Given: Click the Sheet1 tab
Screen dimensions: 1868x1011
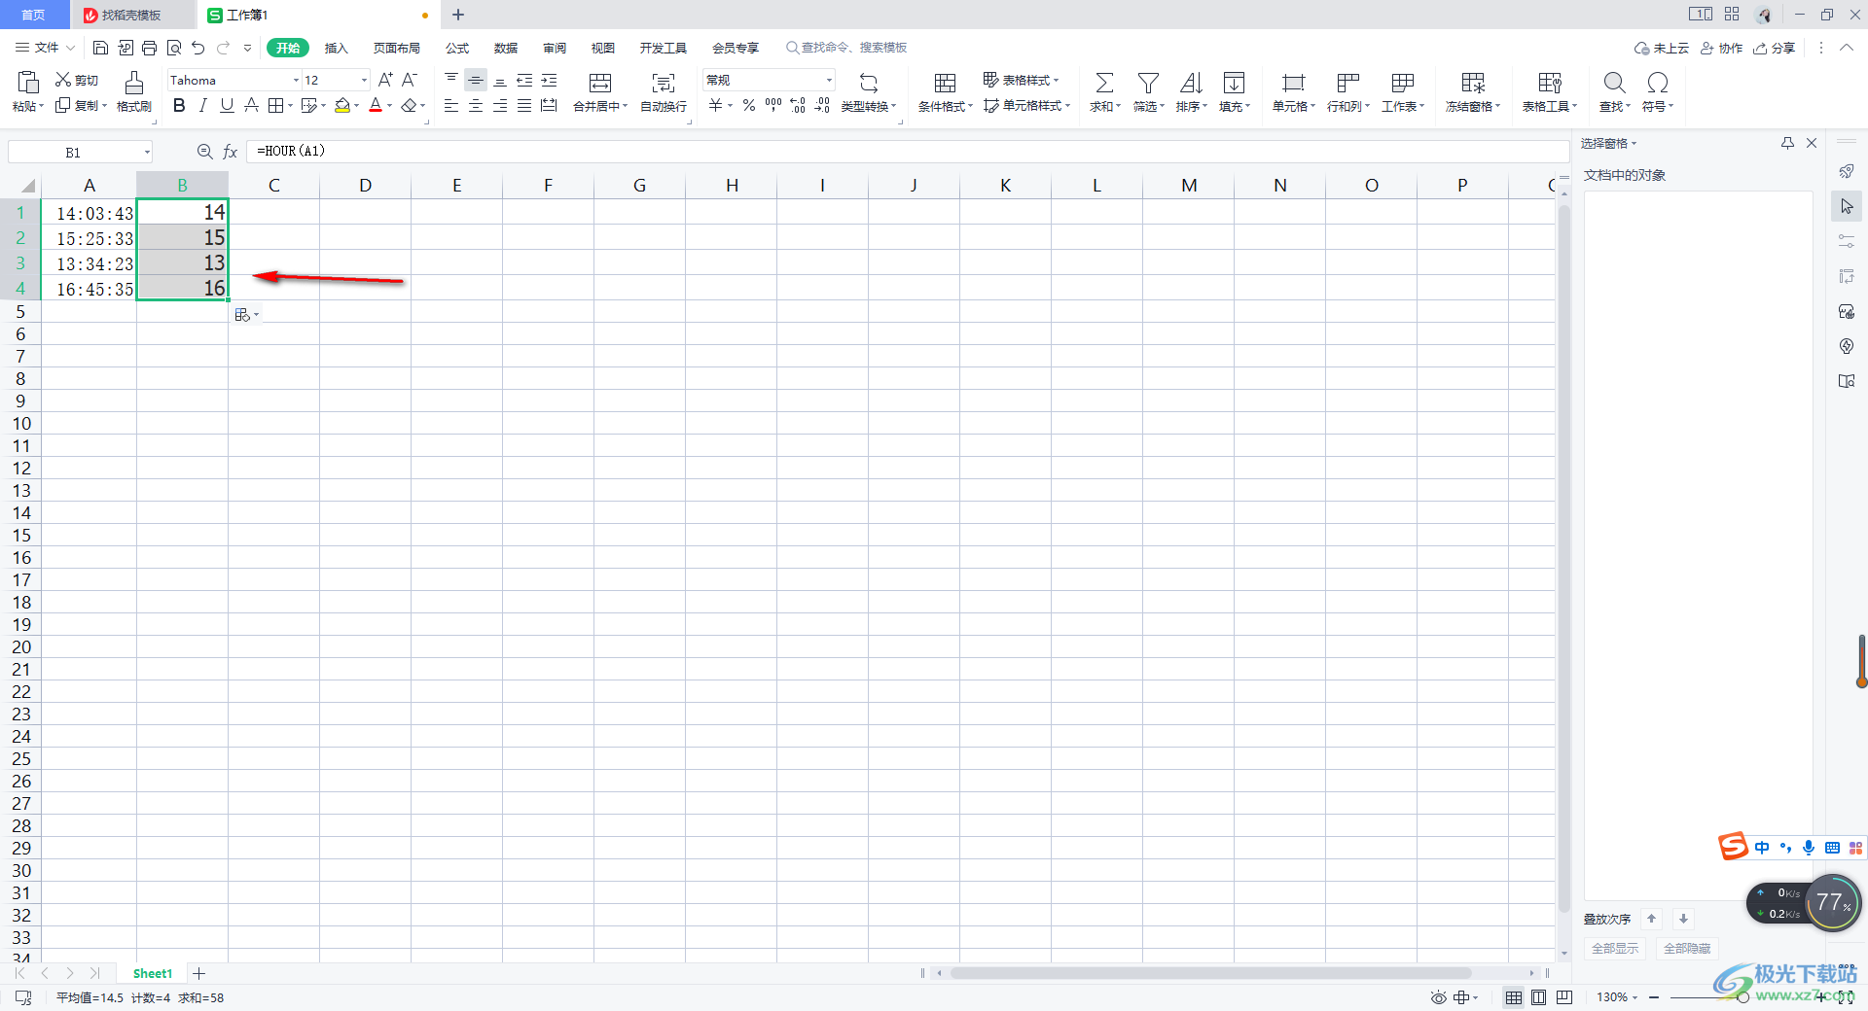Looking at the screenshot, I should coord(153,973).
